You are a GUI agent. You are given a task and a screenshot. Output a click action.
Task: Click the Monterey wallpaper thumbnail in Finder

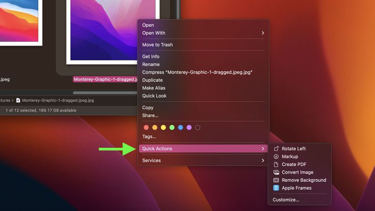click(x=103, y=32)
